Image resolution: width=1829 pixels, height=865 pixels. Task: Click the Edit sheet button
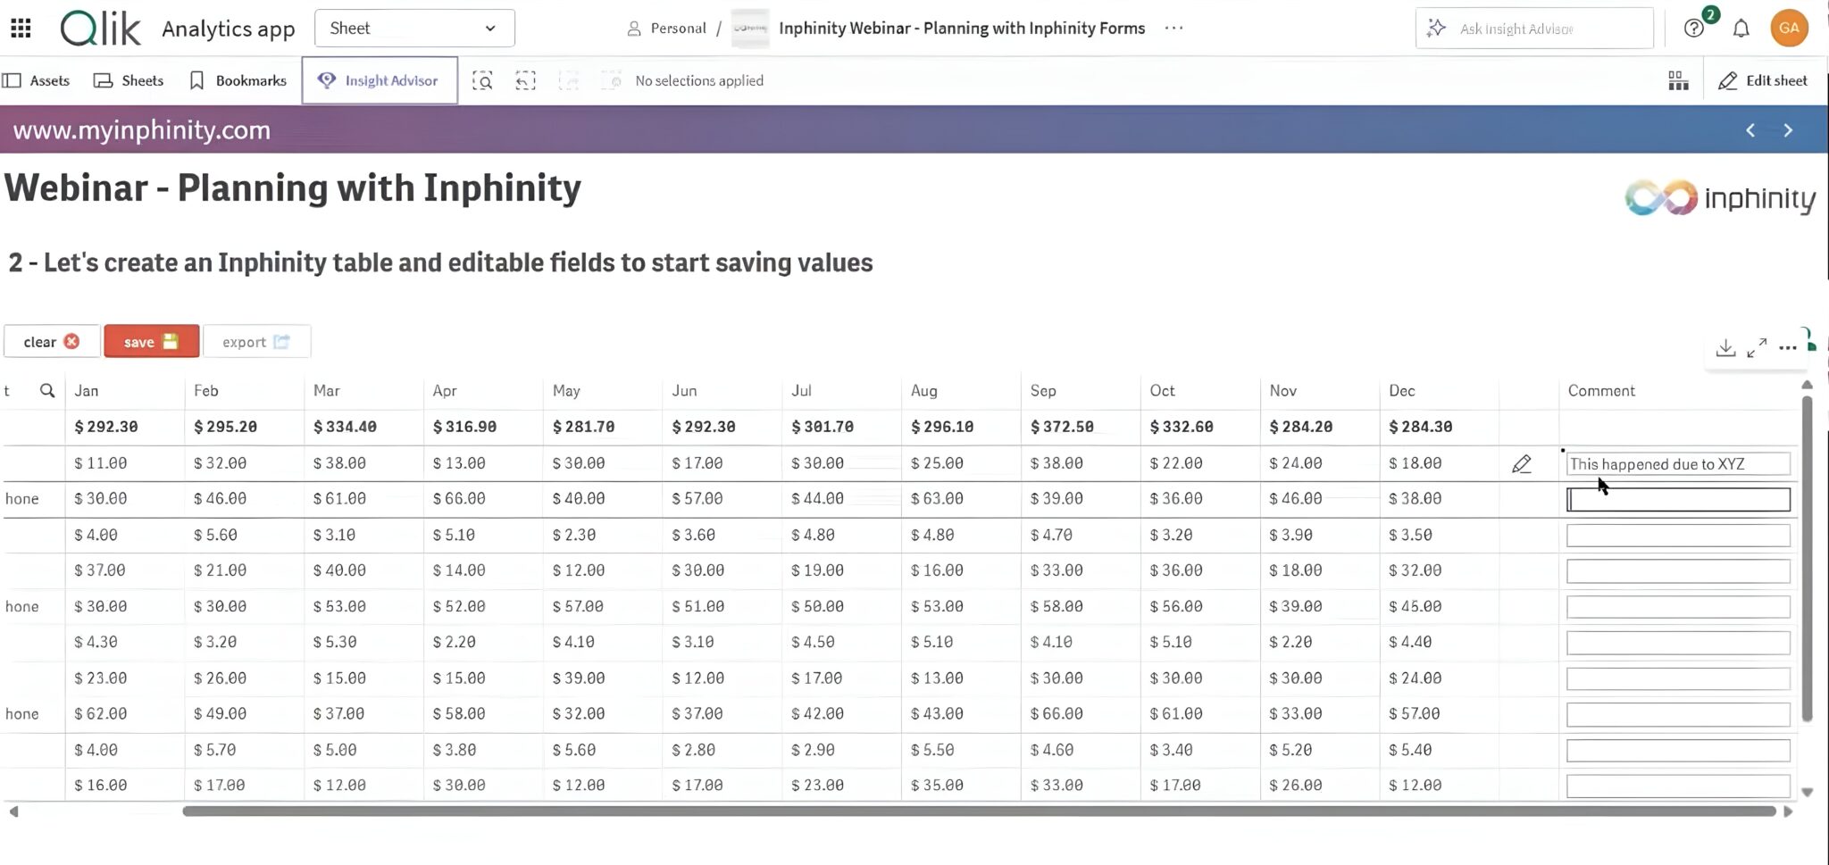[1763, 80]
